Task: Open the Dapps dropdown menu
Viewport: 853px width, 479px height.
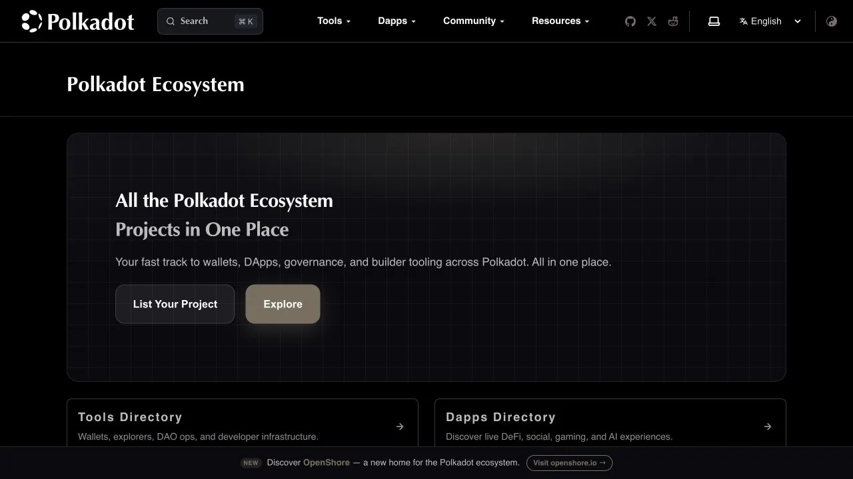Action: tap(397, 21)
